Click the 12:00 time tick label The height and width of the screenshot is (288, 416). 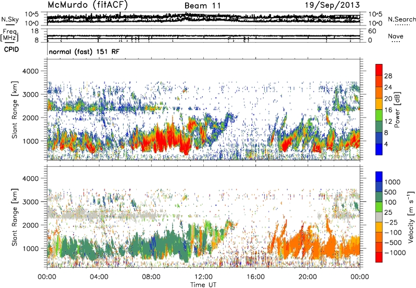pos(203,277)
